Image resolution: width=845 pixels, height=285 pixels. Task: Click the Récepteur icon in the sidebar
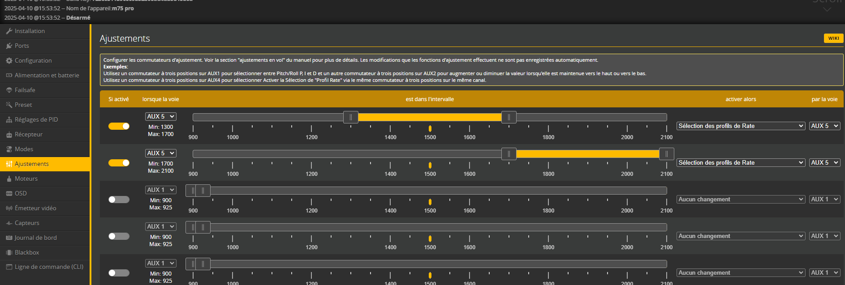point(9,135)
